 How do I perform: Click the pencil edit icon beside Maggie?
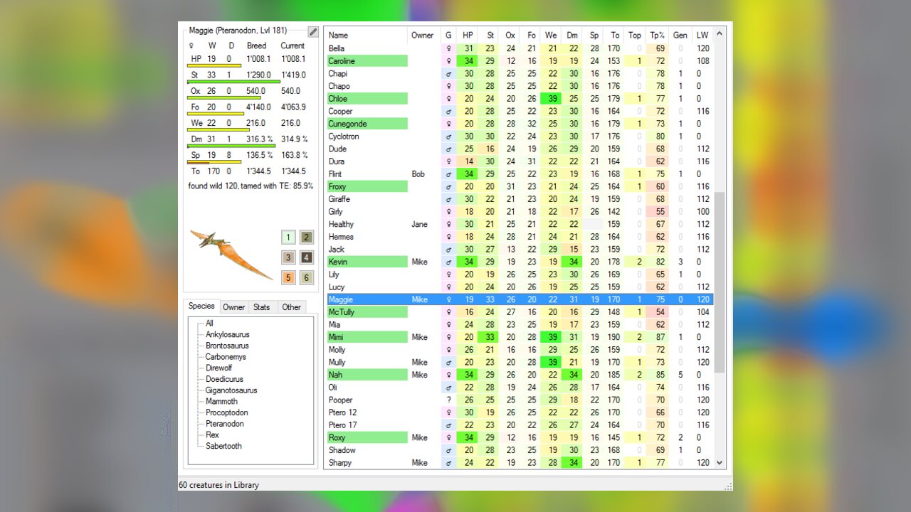click(313, 31)
